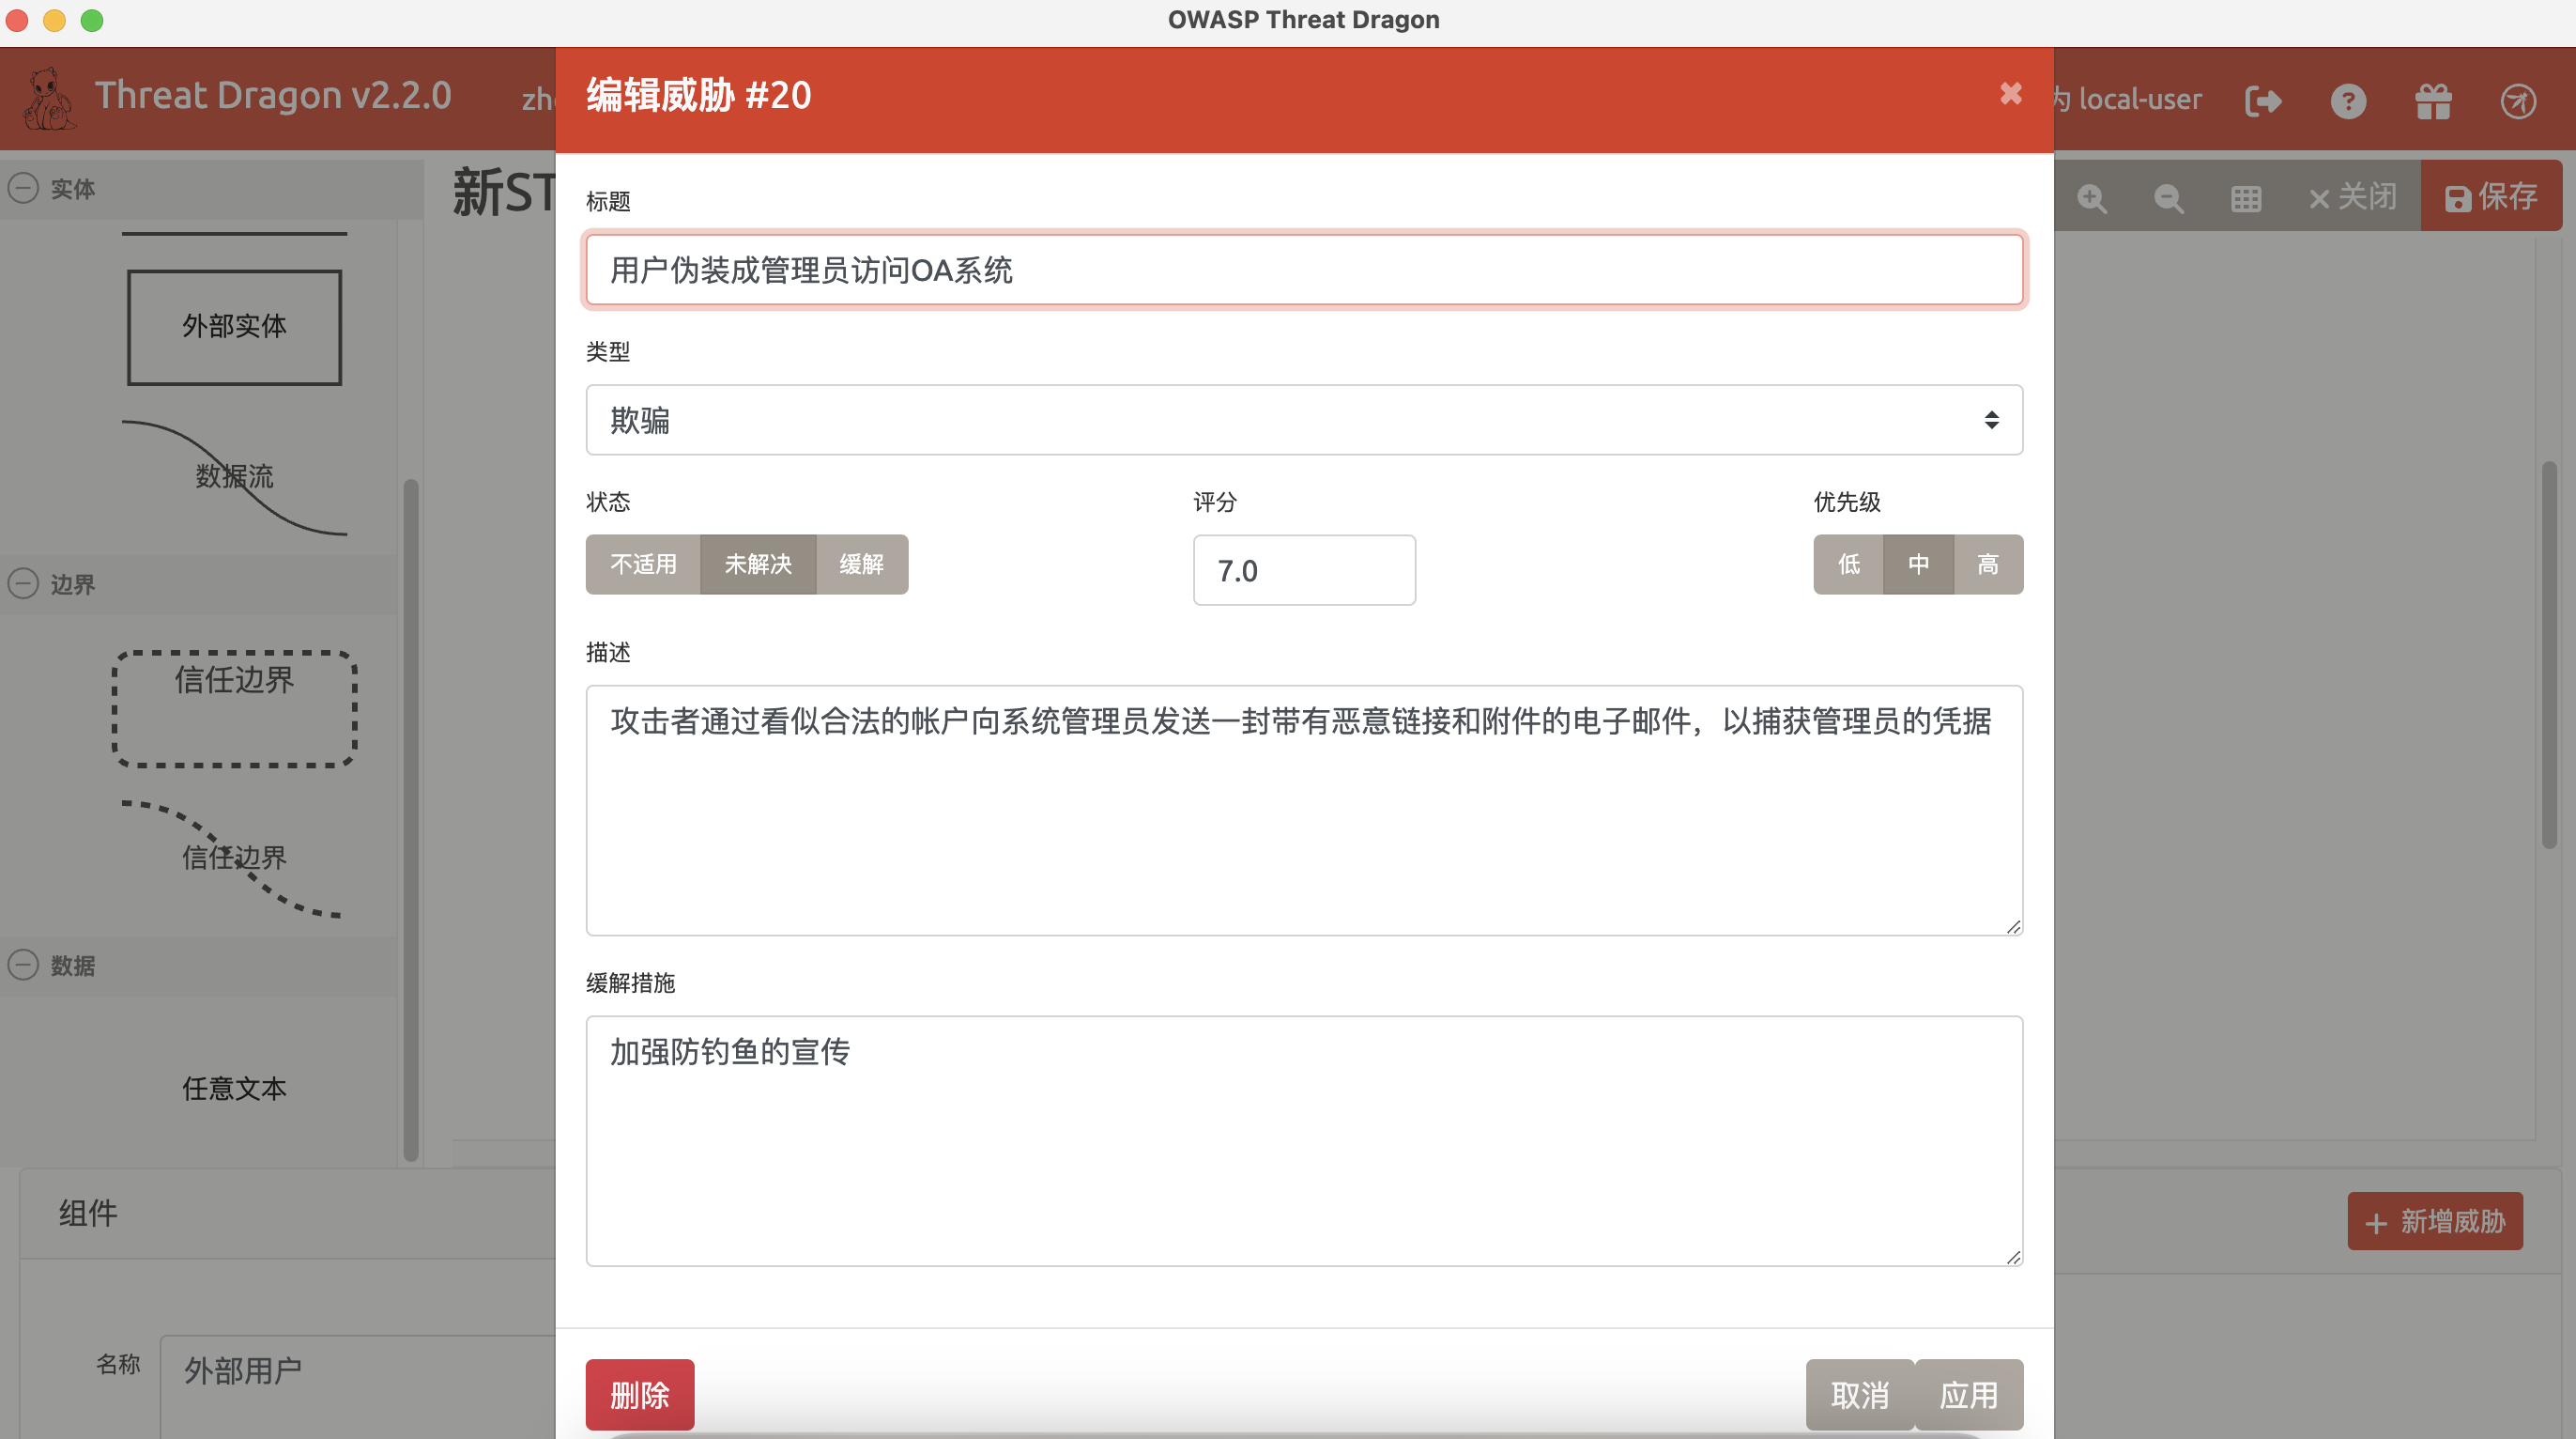Screen dimensions: 2576x1439
Task: Change priority to 高
Action: [x=1988, y=564]
